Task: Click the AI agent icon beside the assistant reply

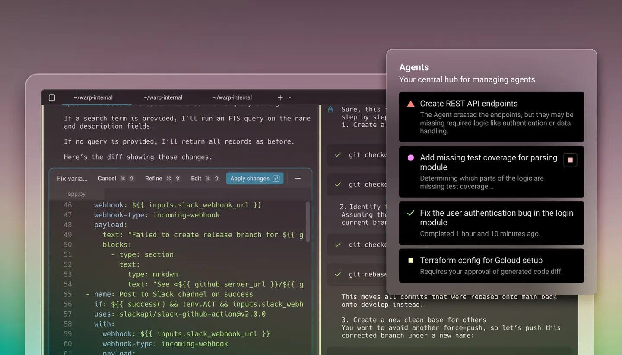Action: 330,110
